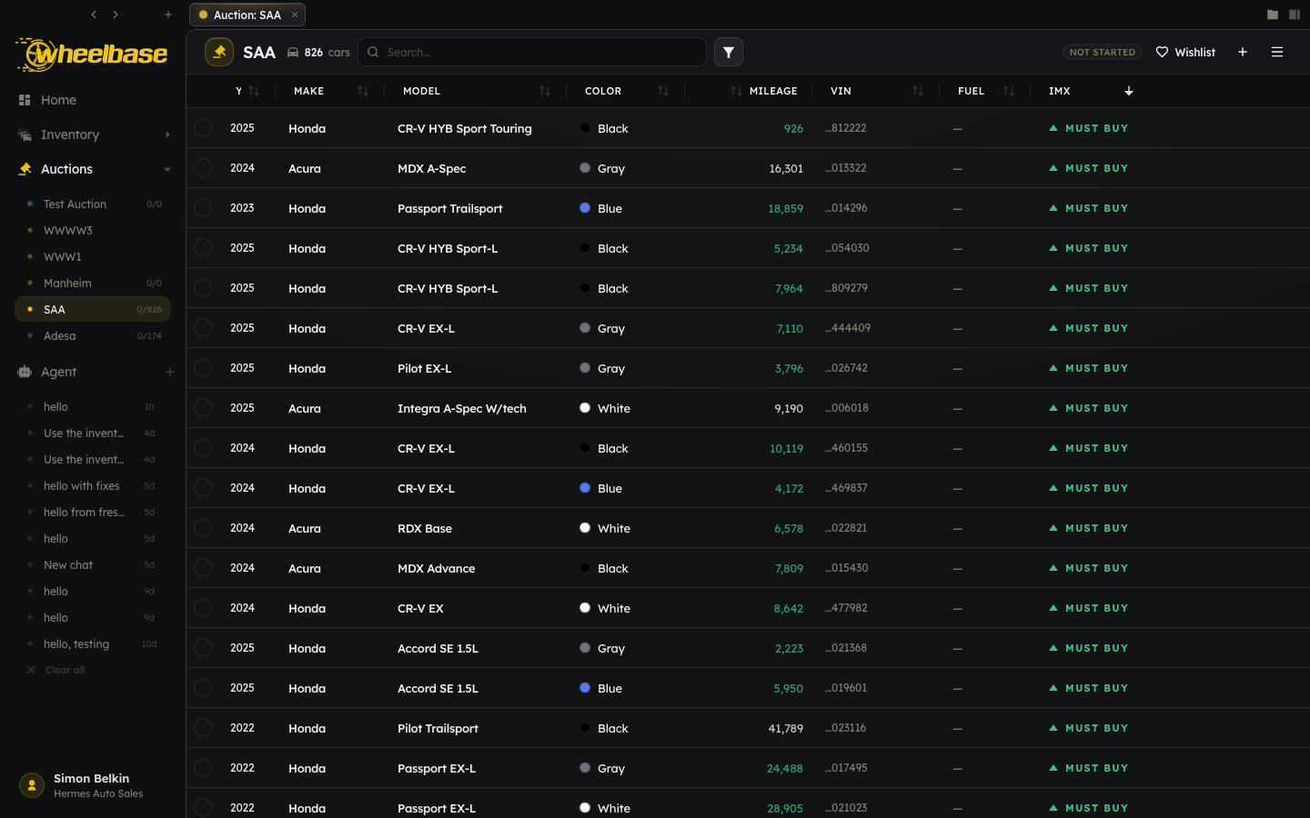The height and width of the screenshot is (818, 1310).
Task: Click the gray color dot for MDX A-Spec
Action: (585, 168)
